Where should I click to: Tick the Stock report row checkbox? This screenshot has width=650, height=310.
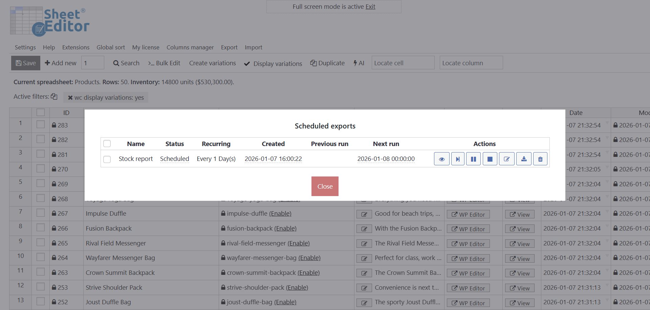pyautogui.click(x=107, y=159)
